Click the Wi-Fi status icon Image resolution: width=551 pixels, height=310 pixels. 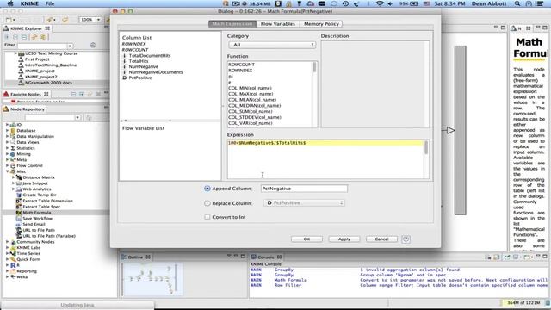(x=380, y=3)
